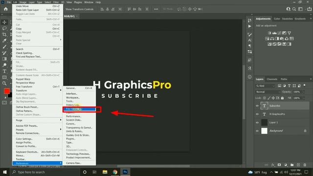
Task: Create a new group folder
Action: point(292,165)
